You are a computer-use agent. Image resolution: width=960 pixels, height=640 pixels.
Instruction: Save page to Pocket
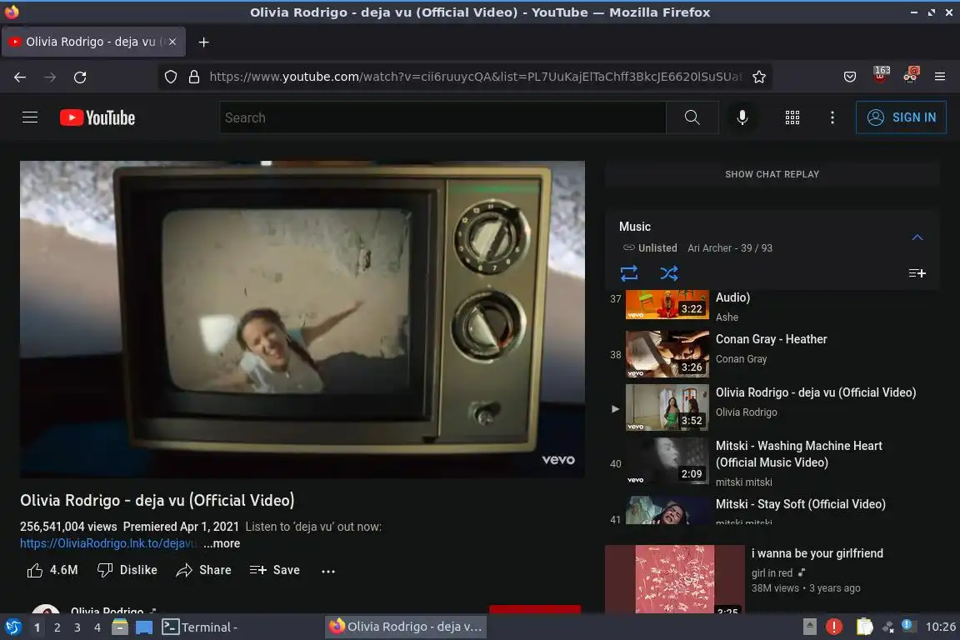coord(850,77)
